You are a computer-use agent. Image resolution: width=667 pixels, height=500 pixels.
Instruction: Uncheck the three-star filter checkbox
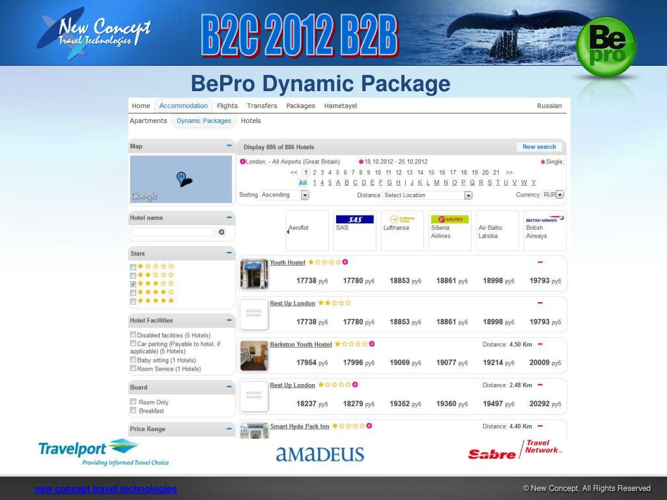click(x=133, y=284)
